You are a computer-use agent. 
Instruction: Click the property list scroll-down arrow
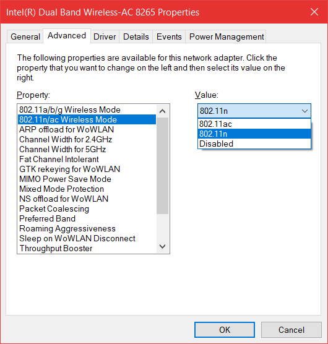tap(162, 246)
